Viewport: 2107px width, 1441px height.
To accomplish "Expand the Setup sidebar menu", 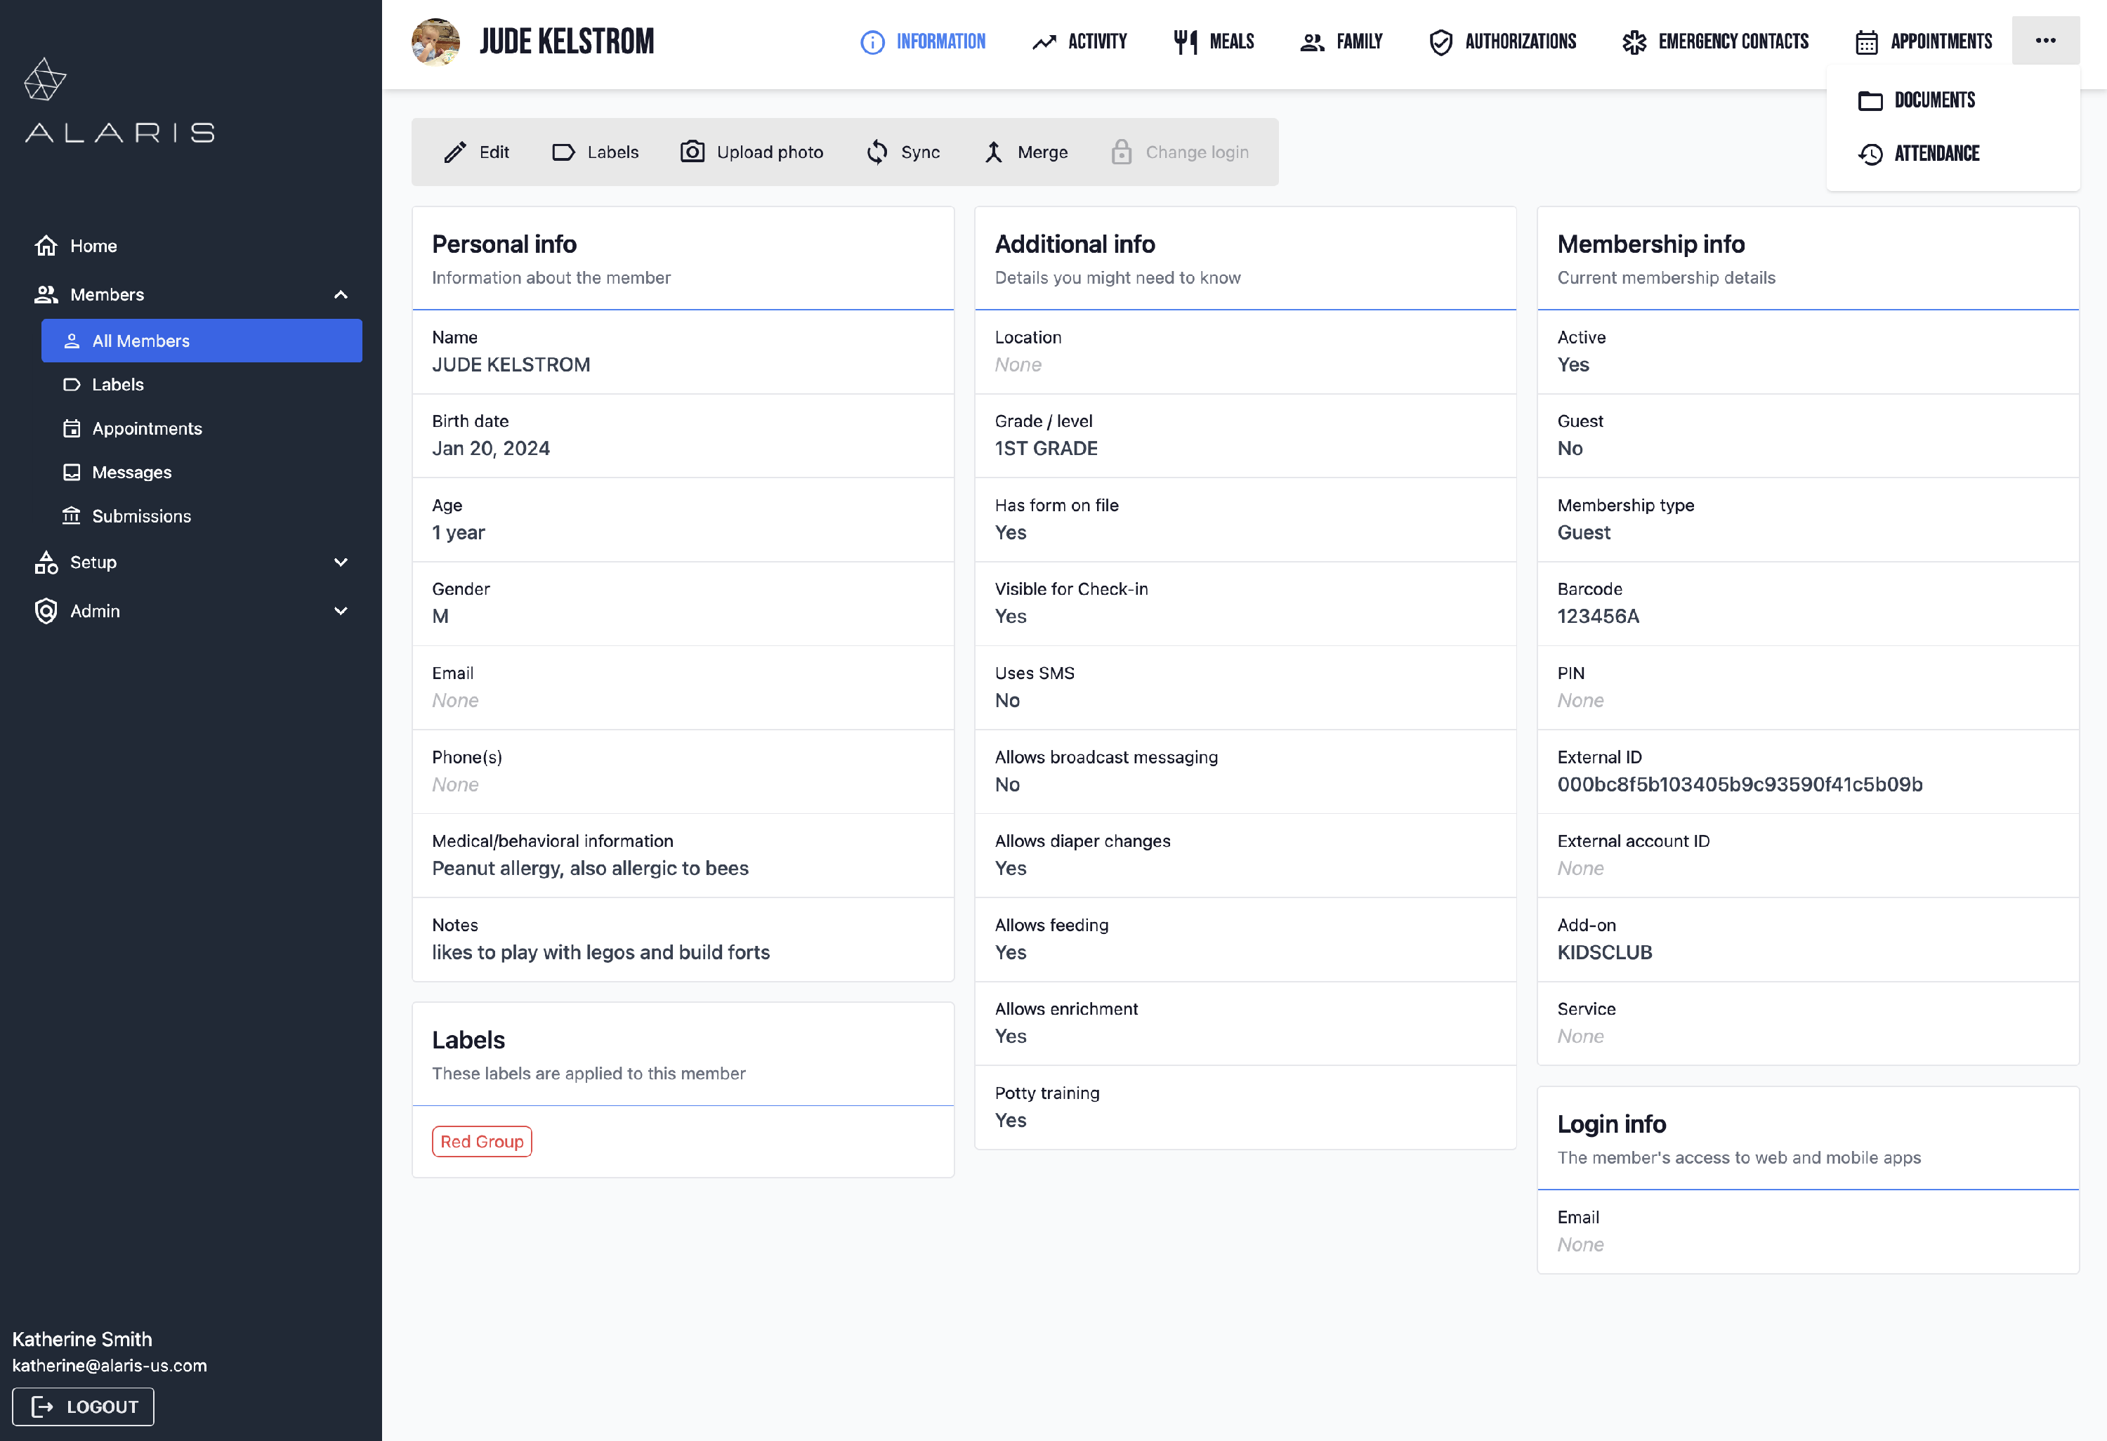I will coord(341,562).
